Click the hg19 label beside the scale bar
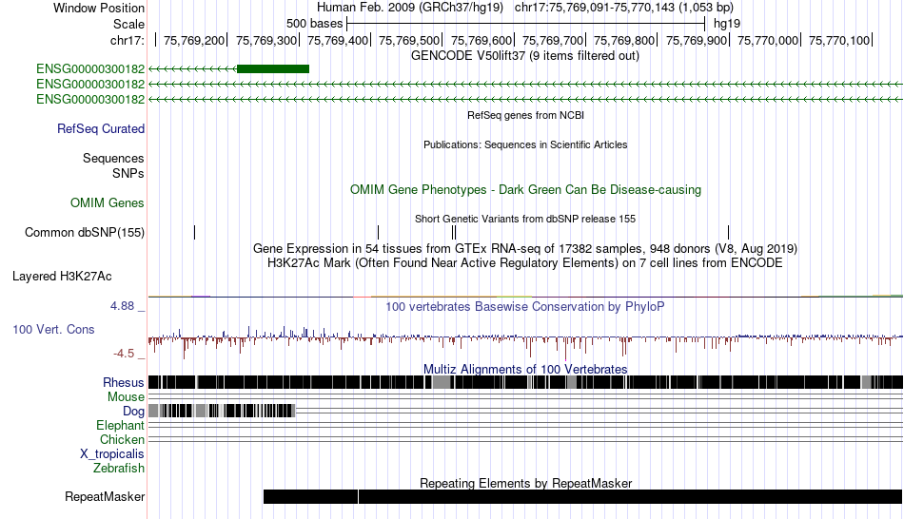The image size is (904, 519). click(x=727, y=24)
